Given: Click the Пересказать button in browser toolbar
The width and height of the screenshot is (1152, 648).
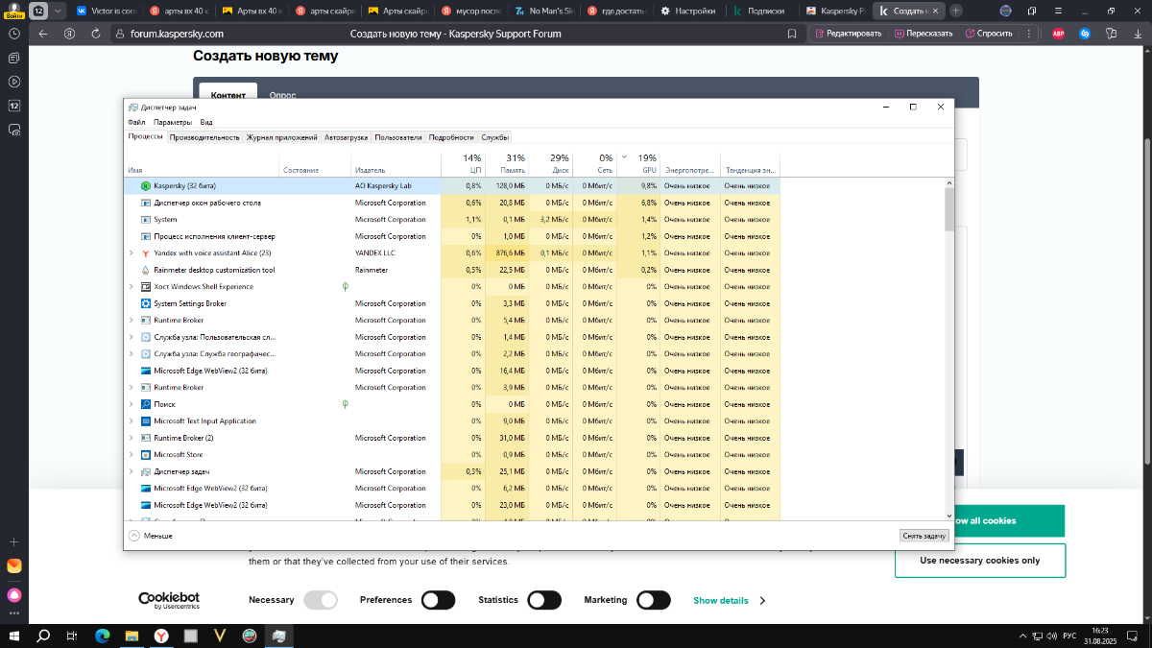Looking at the screenshot, I should coord(924,34).
